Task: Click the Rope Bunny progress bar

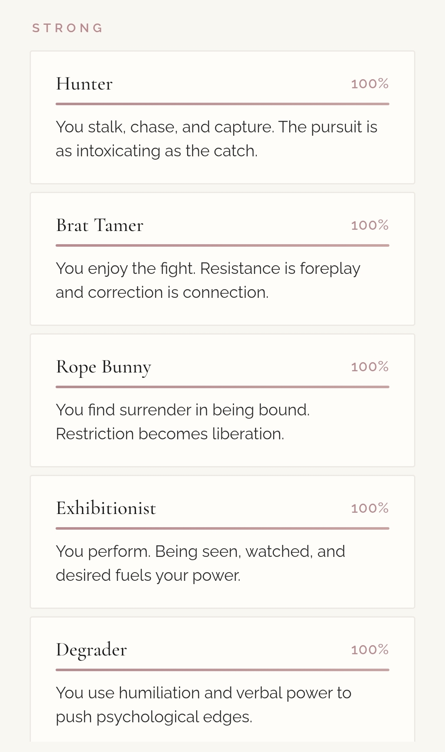Action: click(x=222, y=387)
